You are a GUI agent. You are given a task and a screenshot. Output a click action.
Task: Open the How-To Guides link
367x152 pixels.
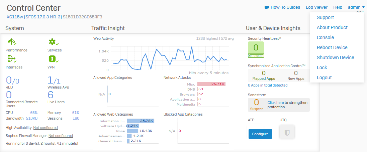(x=285, y=7)
